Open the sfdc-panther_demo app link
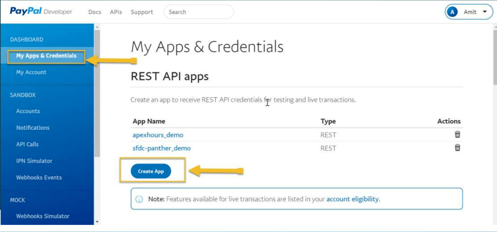This screenshot has height=232, width=497. 161,148
